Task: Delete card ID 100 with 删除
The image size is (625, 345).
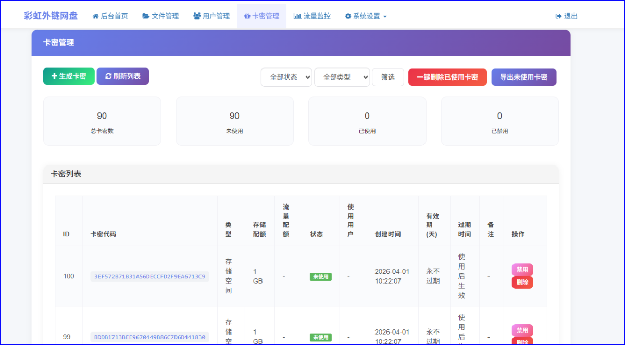Action: pyautogui.click(x=522, y=283)
